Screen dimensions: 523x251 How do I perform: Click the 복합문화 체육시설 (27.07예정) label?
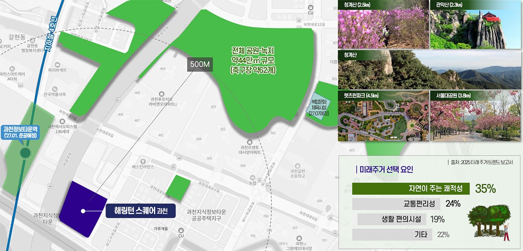tap(319, 107)
